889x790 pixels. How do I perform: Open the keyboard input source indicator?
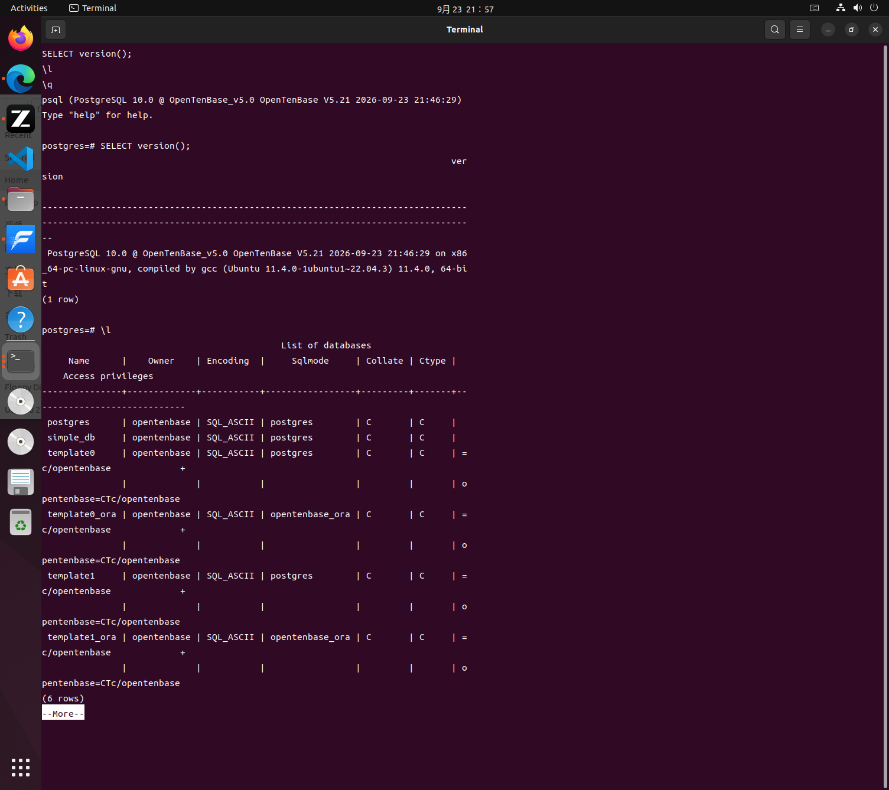point(814,8)
